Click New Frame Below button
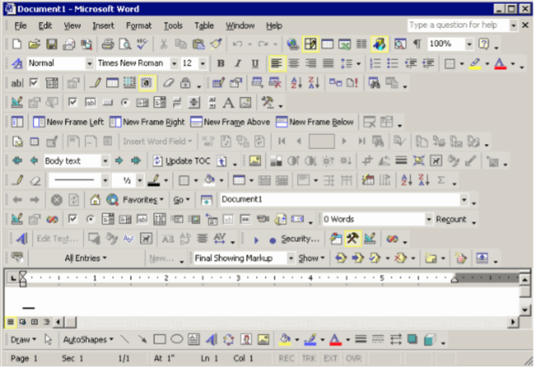The image size is (536, 369). click(x=315, y=122)
